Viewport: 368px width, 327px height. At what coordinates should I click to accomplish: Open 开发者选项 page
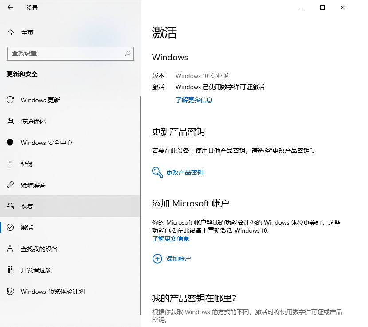70,270
